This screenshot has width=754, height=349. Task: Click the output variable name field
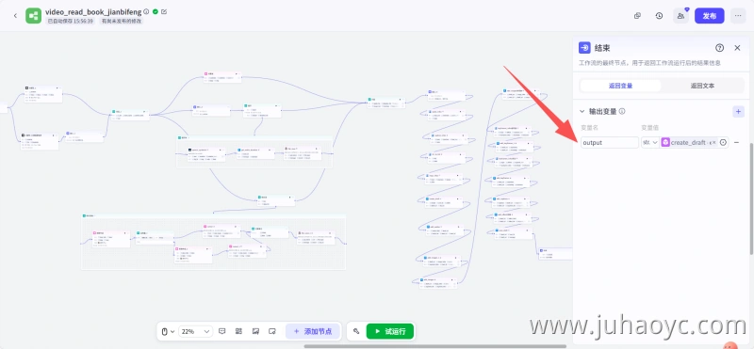[610, 143]
